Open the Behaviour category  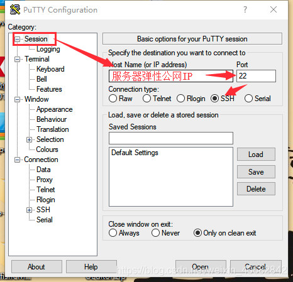[52, 119]
